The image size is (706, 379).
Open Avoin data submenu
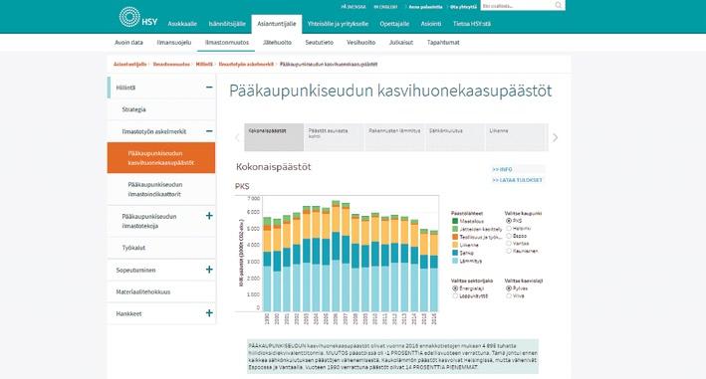tap(128, 42)
